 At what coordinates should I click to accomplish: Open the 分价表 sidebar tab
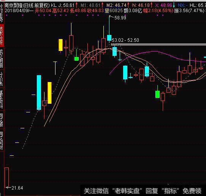click(x=2, y=79)
